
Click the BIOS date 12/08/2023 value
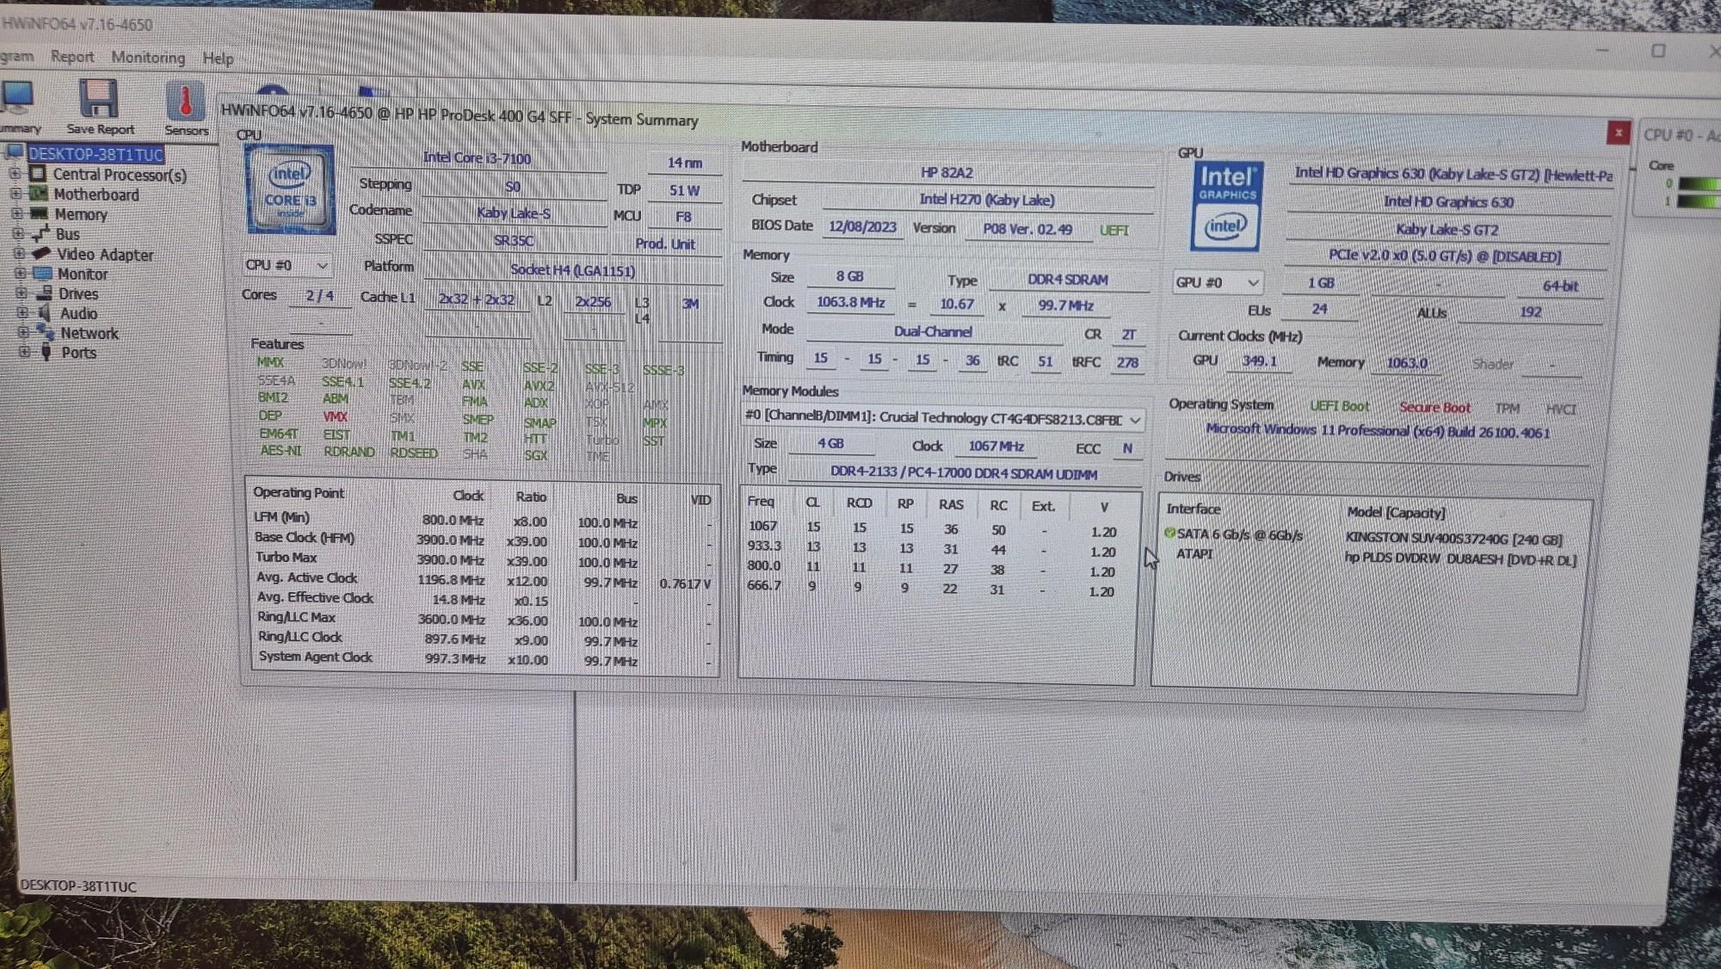click(x=862, y=227)
